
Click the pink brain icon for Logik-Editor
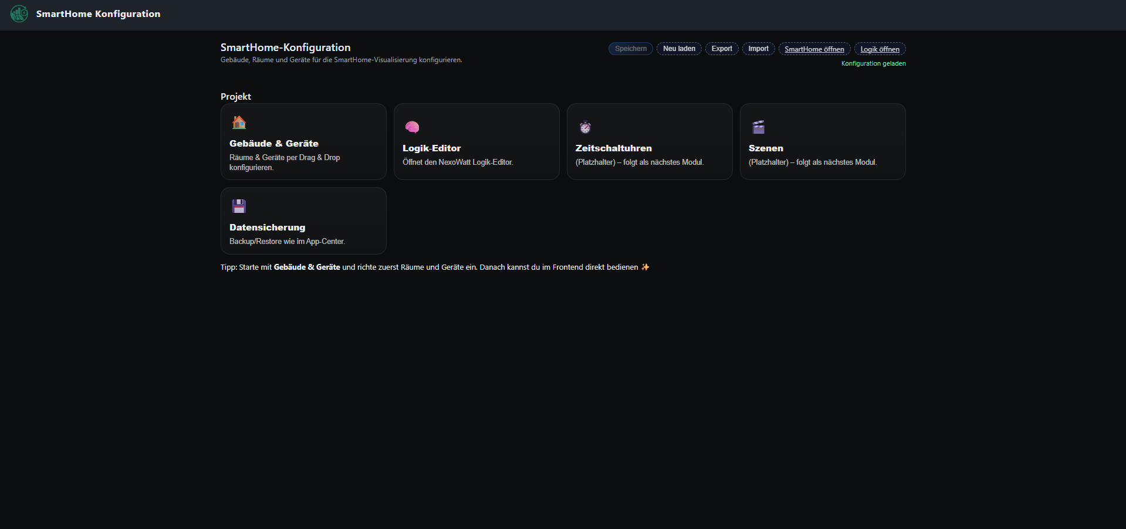[412, 127]
